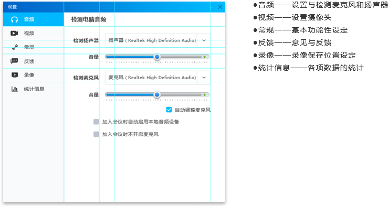This screenshot has width=388, height=207.
Task: Open the 麦克风 Realtek device combo box
Action: tap(158, 78)
